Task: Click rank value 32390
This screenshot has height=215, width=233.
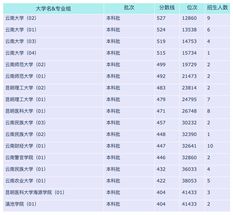Action: (x=189, y=134)
